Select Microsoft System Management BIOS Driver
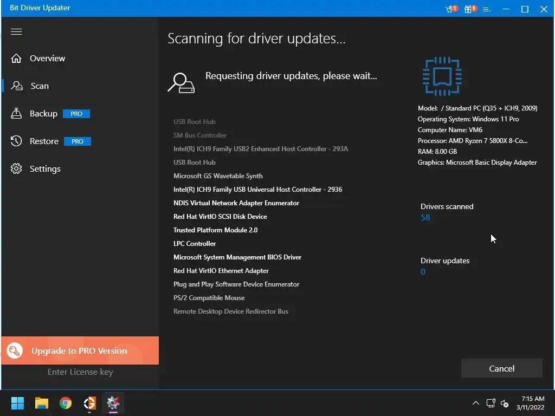 pos(237,257)
